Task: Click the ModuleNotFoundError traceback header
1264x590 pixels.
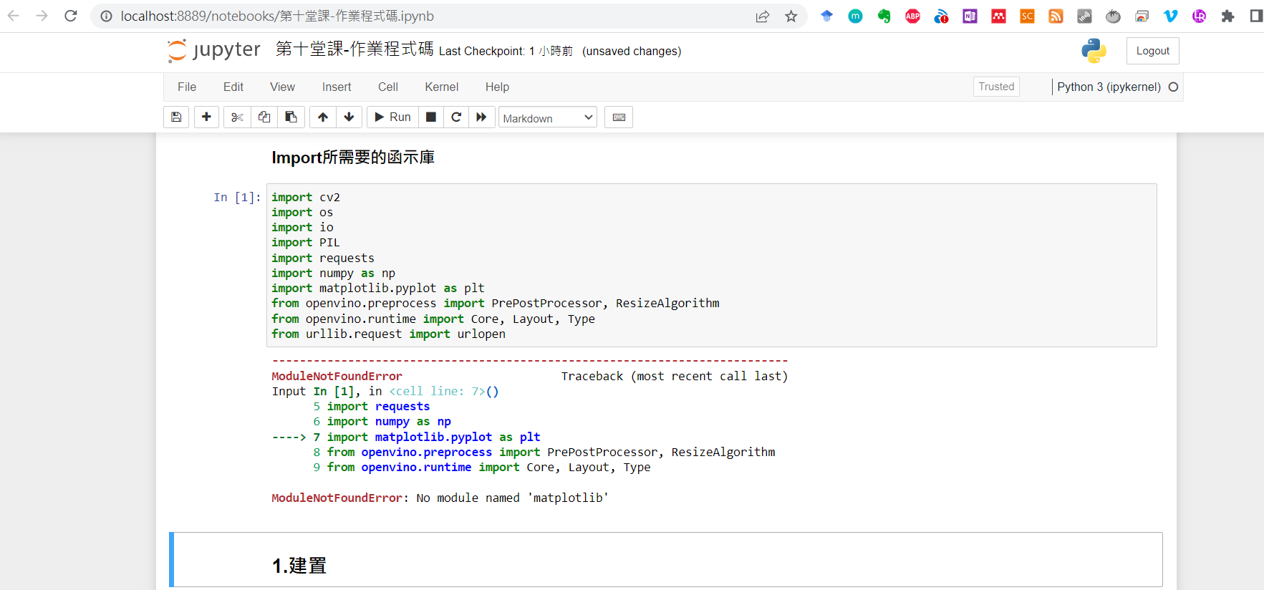Action: [x=337, y=376]
